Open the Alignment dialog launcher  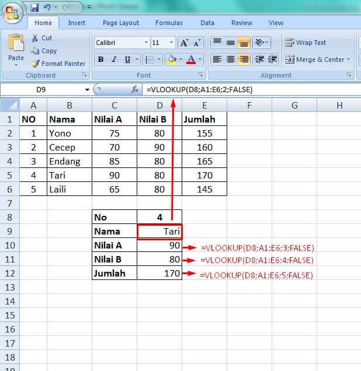[x=349, y=75]
